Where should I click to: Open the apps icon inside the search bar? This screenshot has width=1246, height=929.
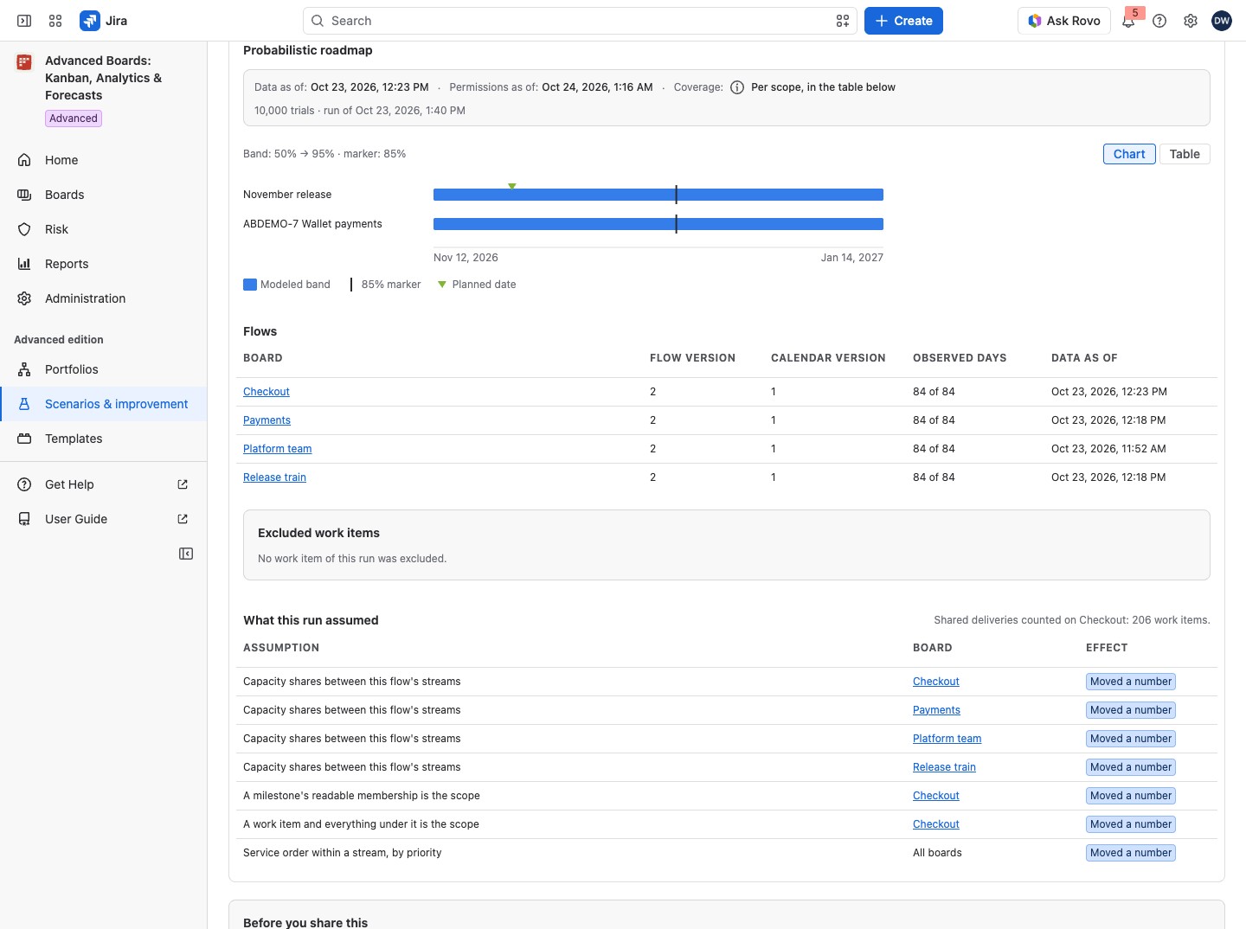coord(843,21)
